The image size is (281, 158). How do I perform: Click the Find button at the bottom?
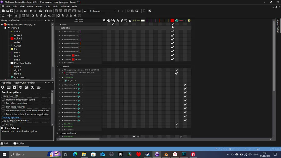point(4,143)
